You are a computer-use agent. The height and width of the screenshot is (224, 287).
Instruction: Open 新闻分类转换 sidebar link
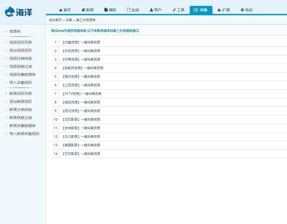21,110
